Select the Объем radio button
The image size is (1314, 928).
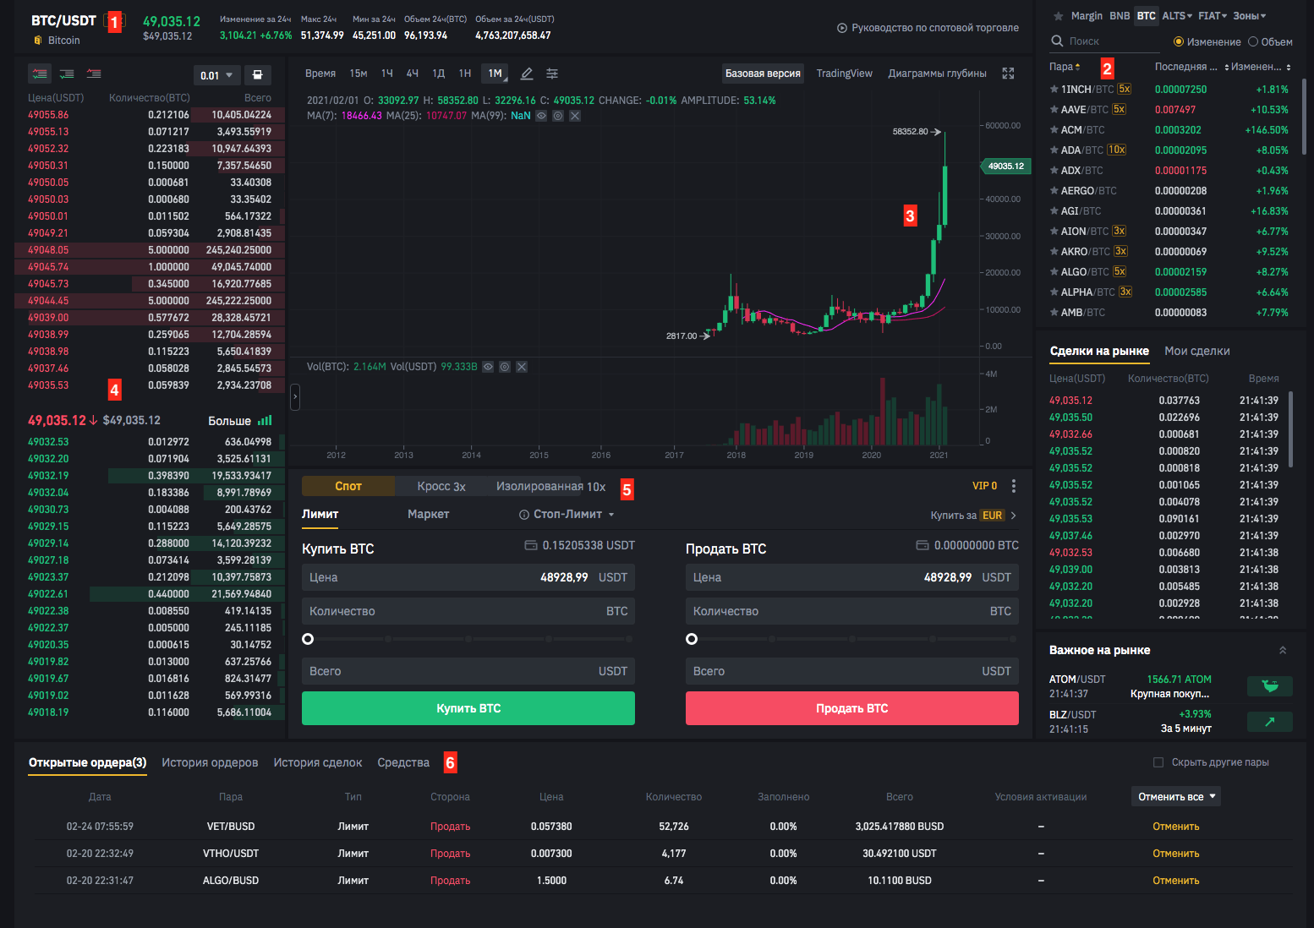click(x=1253, y=41)
